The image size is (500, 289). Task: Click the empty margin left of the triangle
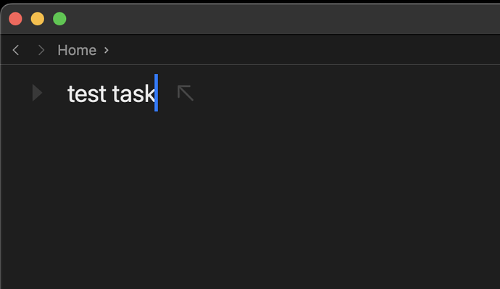(16, 93)
